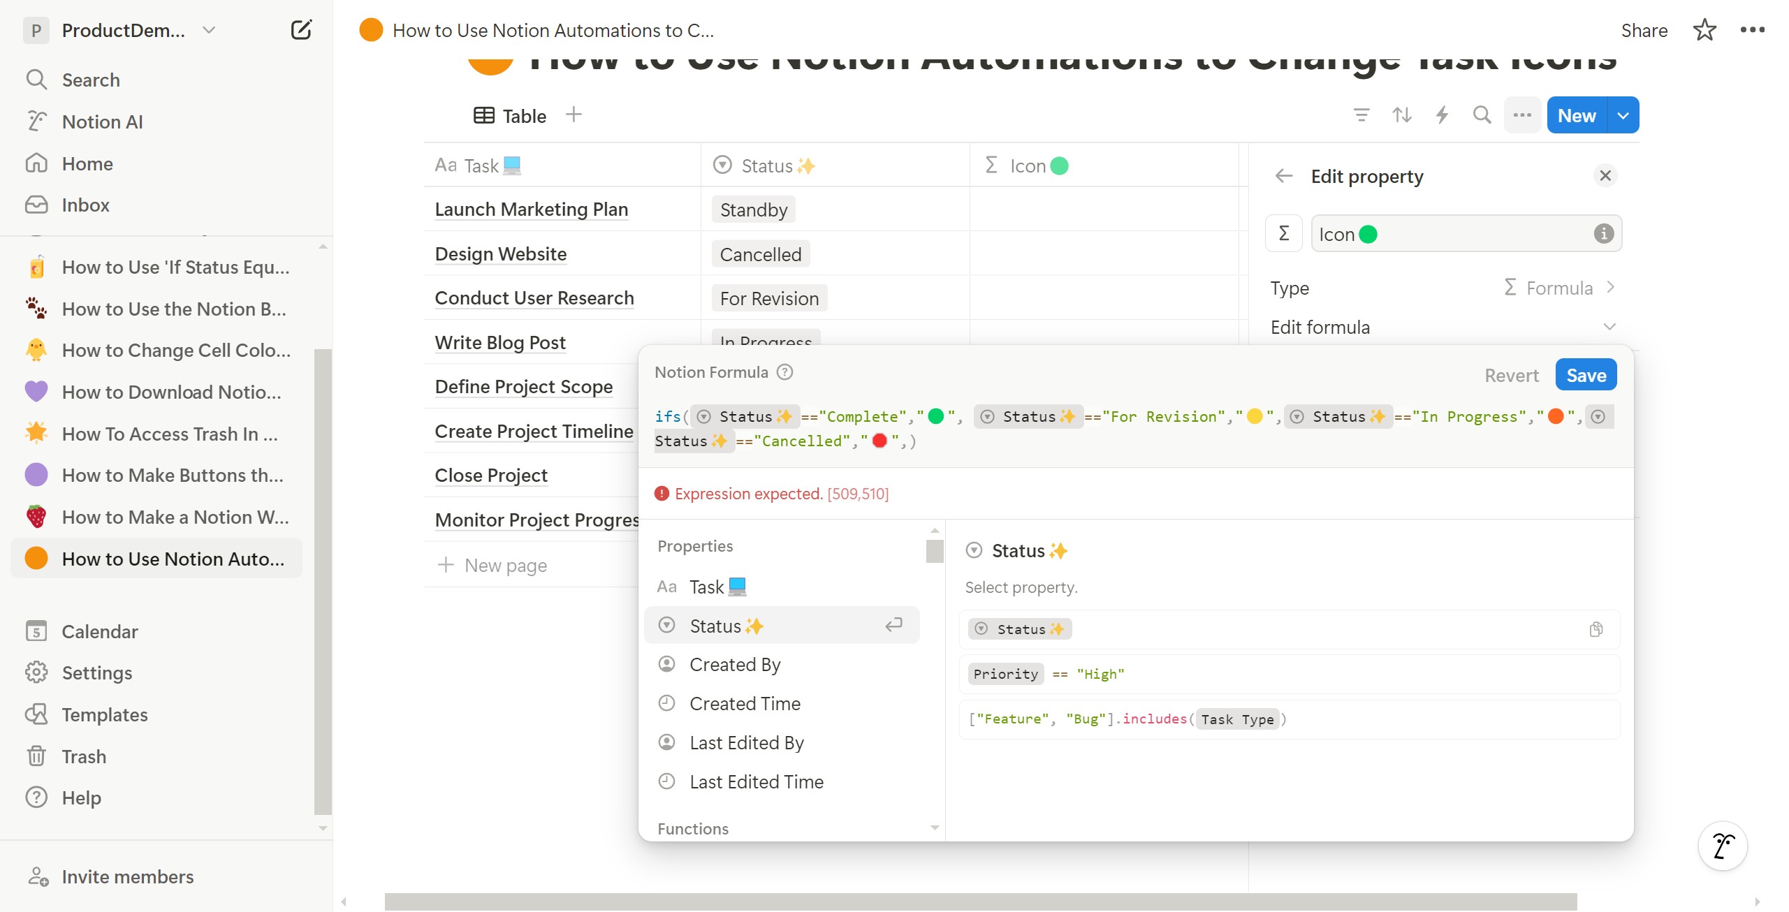
Task: Click the Notion Formula help icon
Action: pos(785,372)
